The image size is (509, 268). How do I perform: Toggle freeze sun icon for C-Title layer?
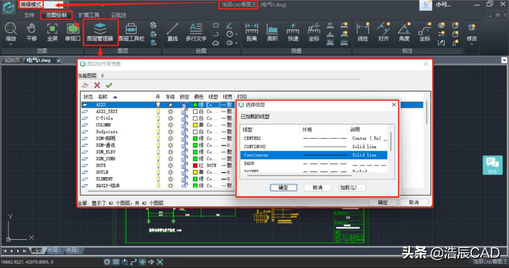[171, 118]
